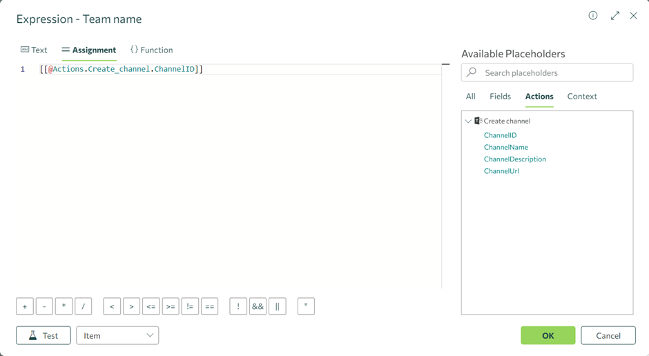This screenshot has width=649, height=356.
Task: Insert the logical OR operator
Action: [278, 306]
